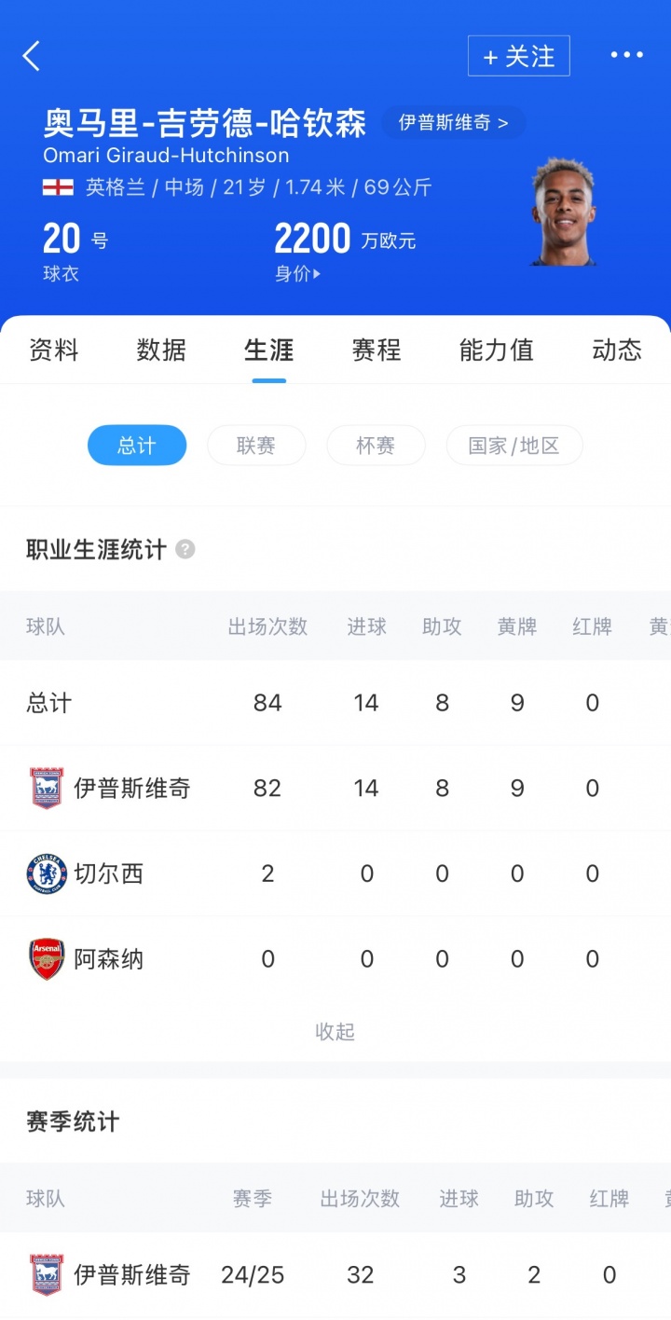Tap the England flag icon
The width and height of the screenshot is (671, 1320).
point(58,187)
